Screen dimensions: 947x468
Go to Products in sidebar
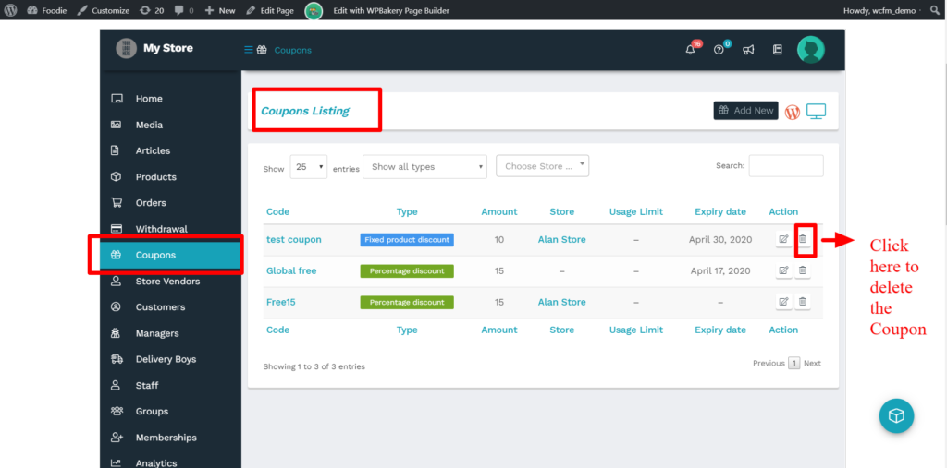[155, 177]
